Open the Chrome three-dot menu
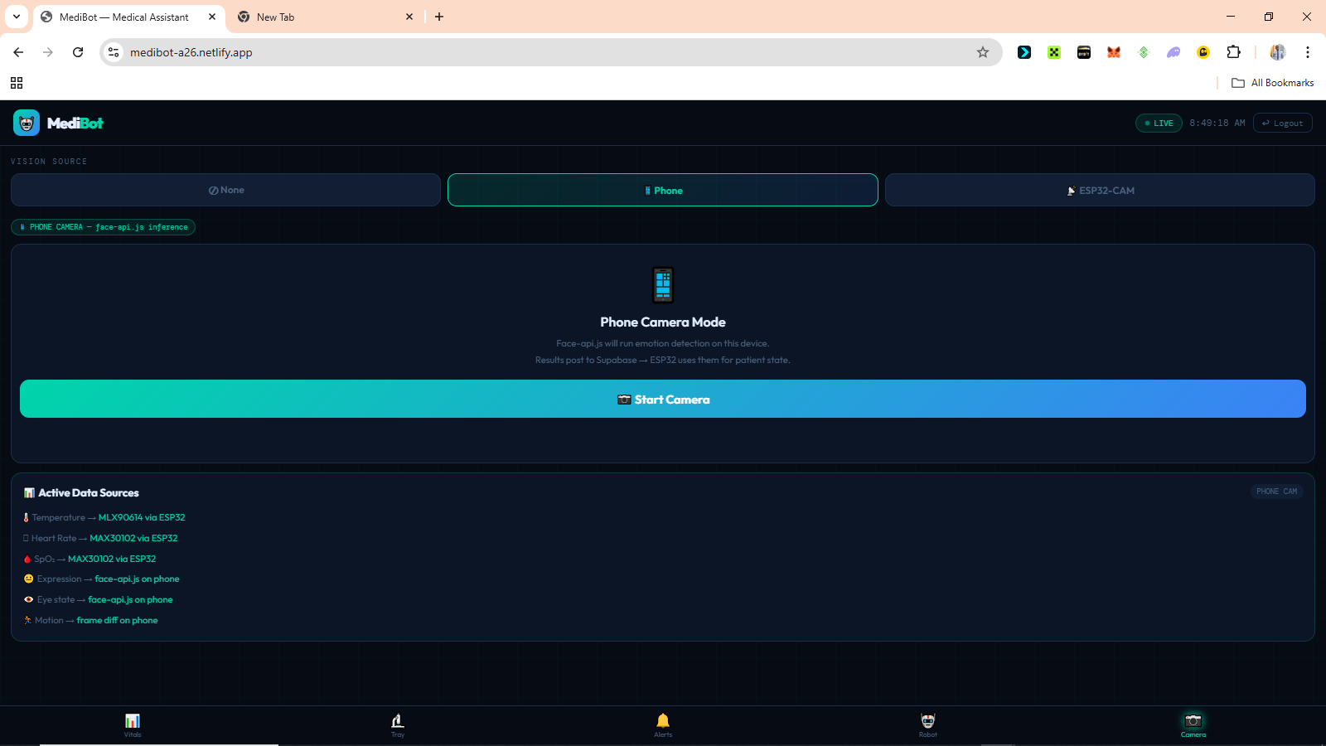This screenshot has height=746, width=1326. (1308, 52)
